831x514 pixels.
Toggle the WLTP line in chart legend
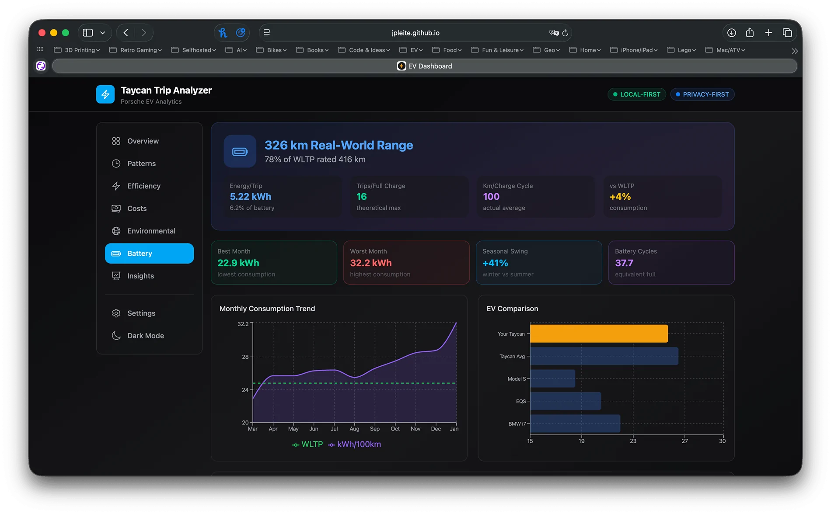point(307,444)
